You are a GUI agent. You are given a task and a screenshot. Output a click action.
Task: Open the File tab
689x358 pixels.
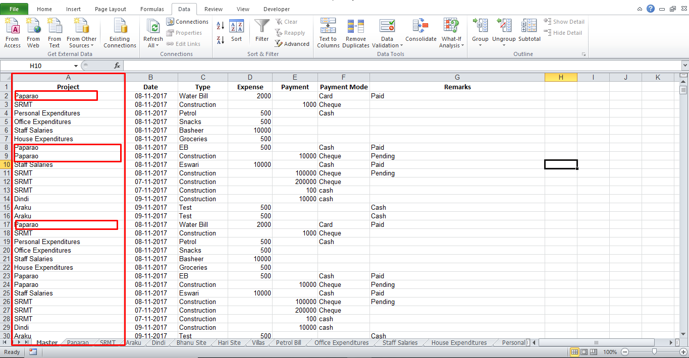click(14, 9)
